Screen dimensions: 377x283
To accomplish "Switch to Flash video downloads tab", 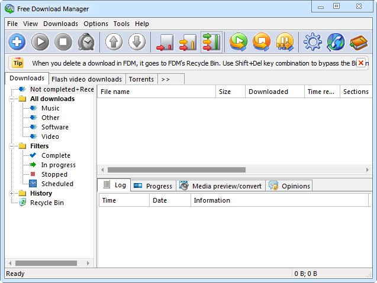I will [87, 79].
